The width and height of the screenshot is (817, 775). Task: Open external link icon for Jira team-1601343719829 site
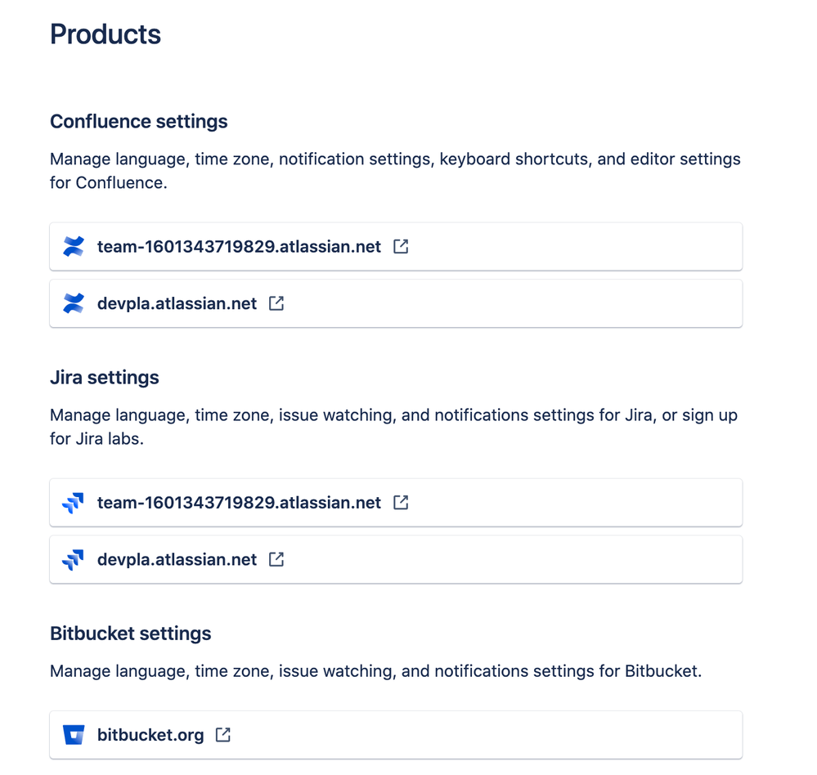click(x=401, y=503)
